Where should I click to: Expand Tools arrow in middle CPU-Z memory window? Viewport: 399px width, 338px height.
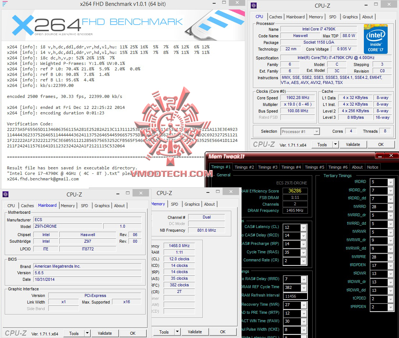coord(178,332)
